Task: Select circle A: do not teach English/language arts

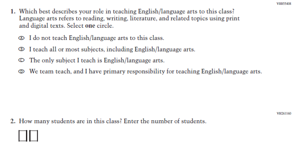Action: 23,39
